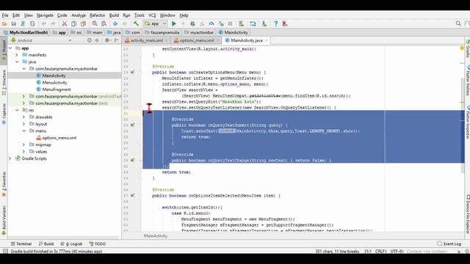Viewport: 470px width, 264px height.
Task: Toggle tool window bars status-bar icon
Action: (5, 252)
